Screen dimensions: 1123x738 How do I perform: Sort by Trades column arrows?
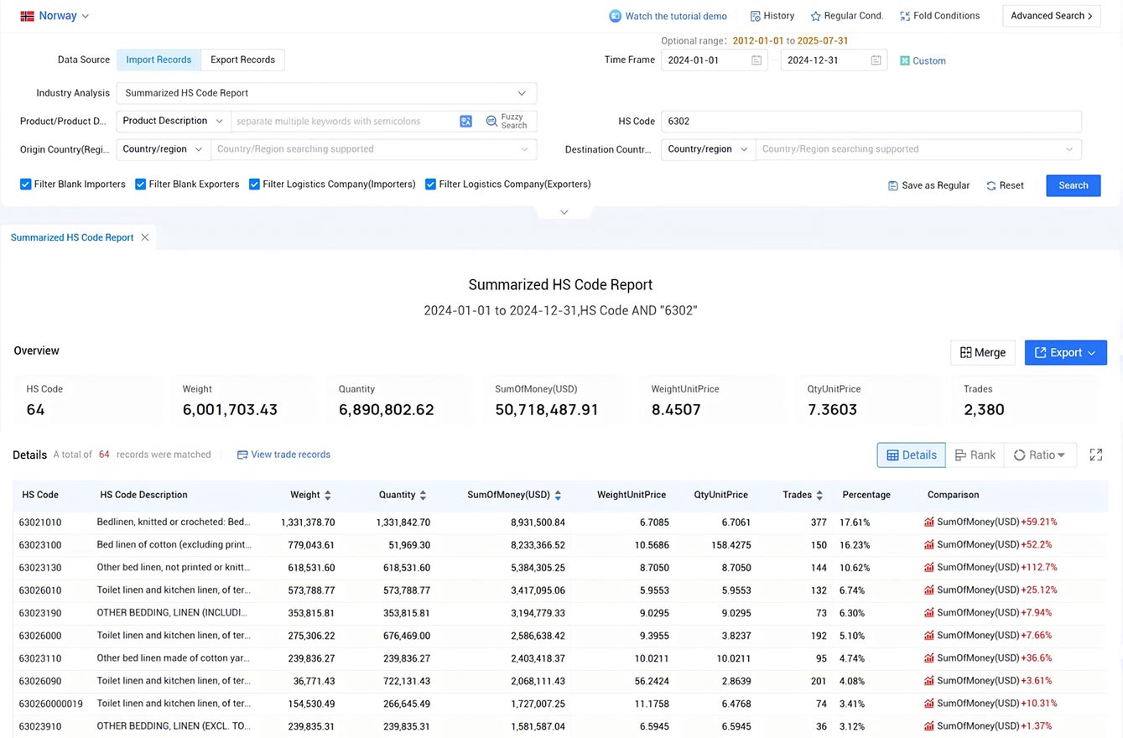[819, 496]
